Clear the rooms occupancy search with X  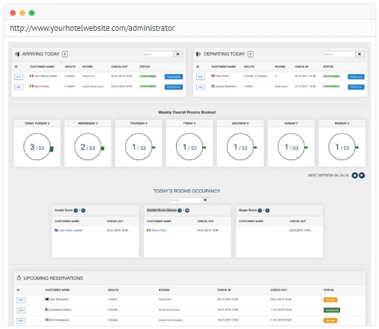(205, 200)
